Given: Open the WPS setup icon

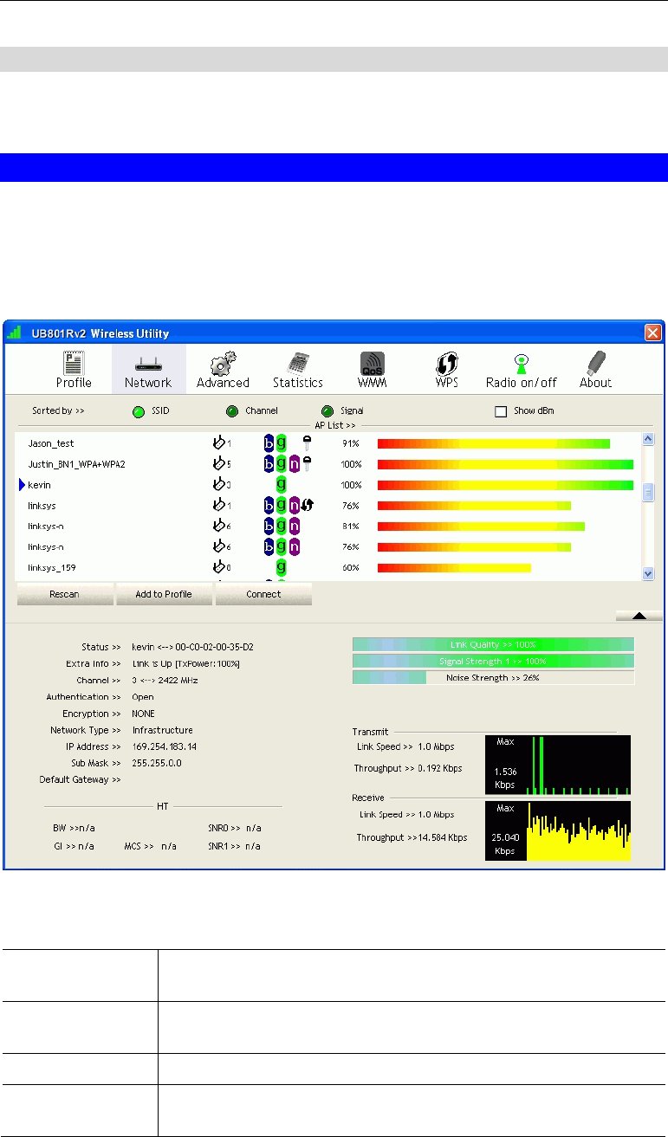Looking at the screenshot, I should pos(446,363).
